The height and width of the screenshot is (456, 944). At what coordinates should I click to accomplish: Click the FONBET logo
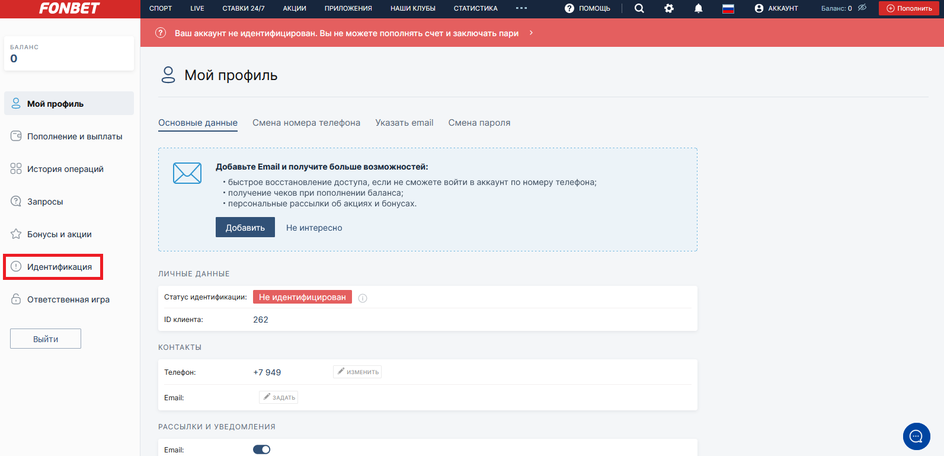pyautogui.click(x=69, y=8)
